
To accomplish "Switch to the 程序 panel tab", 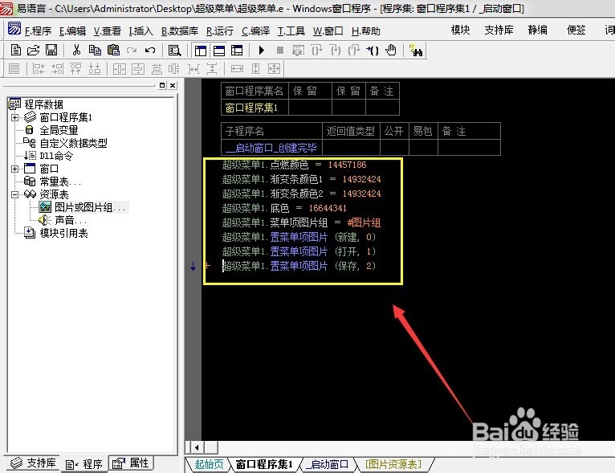I will [84, 464].
